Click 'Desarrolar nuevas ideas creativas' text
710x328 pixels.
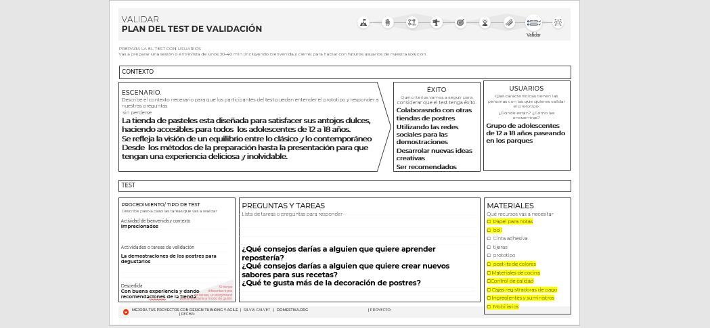435,155
